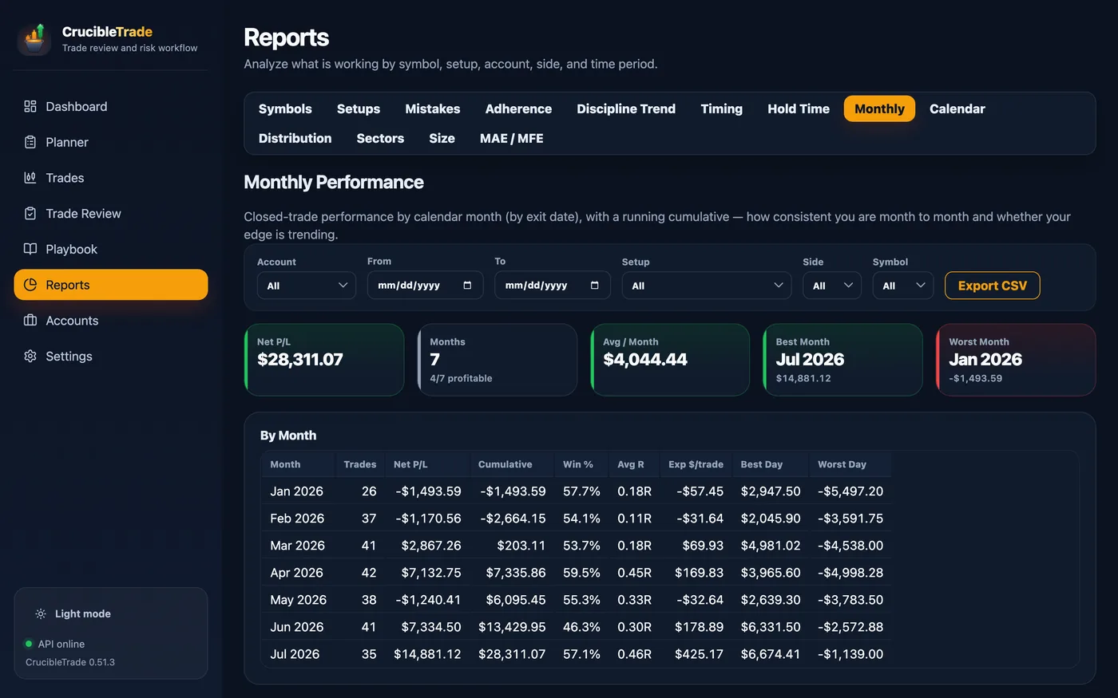The width and height of the screenshot is (1118, 698).
Task: Click the Jan 2026 row label
Action: pos(296,491)
